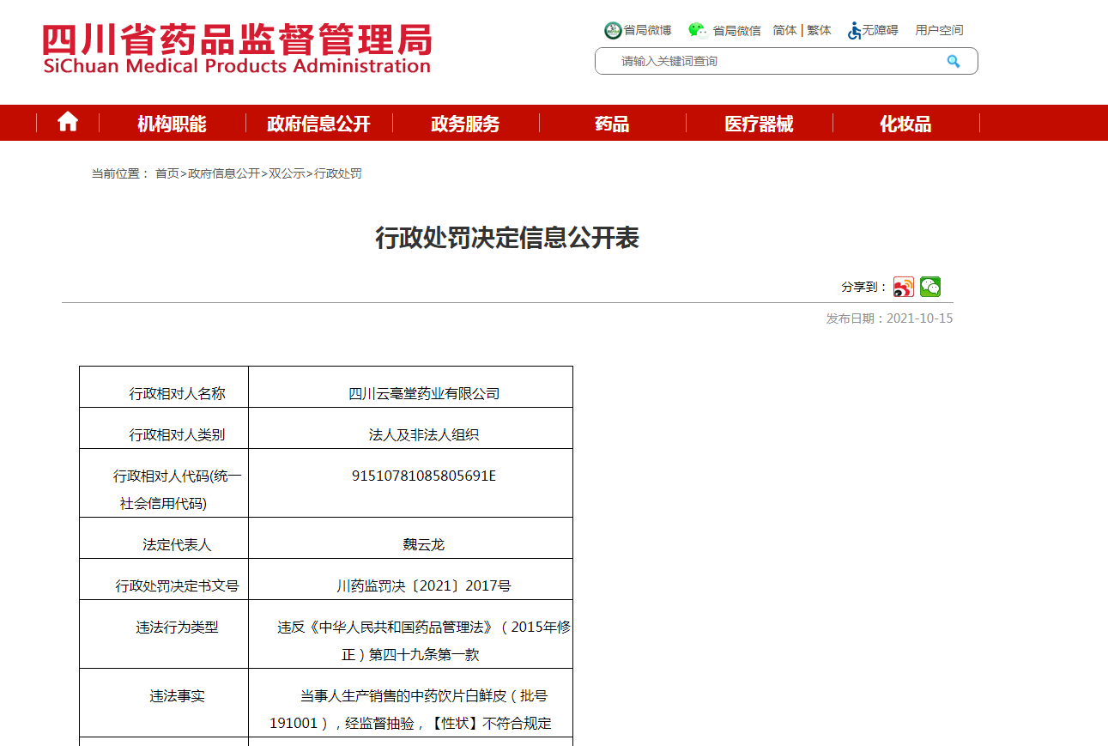The width and height of the screenshot is (1108, 746).
Task: Click the search magnifier icon
Action: [x=954, y=61]
